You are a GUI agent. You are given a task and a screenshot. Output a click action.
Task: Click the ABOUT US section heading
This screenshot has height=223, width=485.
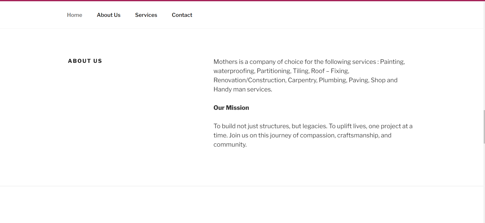click(85, 61)
